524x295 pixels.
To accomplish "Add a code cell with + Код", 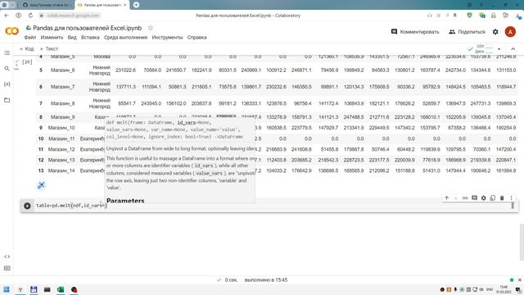I will tap(27, 49).
